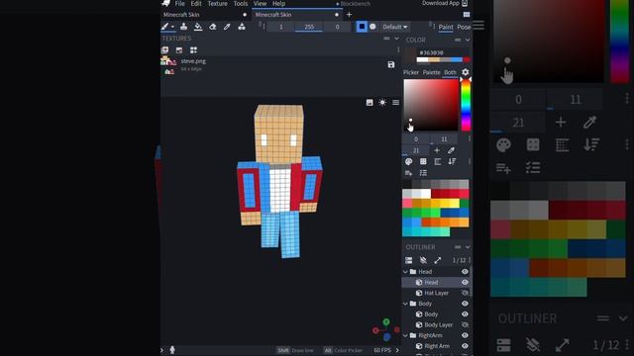Toggle visibility of the Body cube
This screenshot has width=634, height=356.
coord(465,314)
